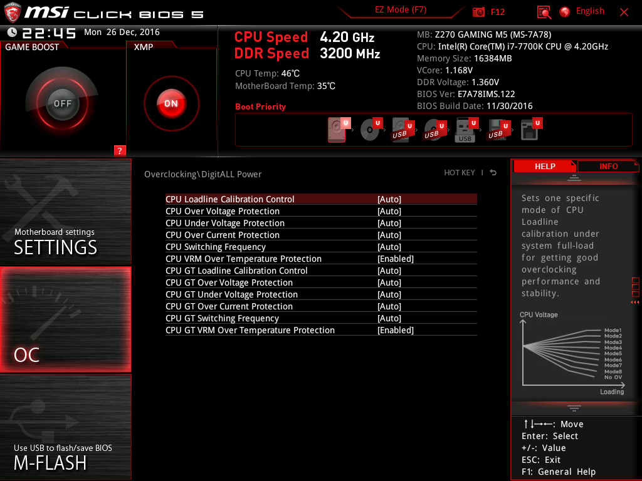Select the hard disk boot device icon
Screen dimensions: 642x481
pyautogui.click(x=339, y=130)
